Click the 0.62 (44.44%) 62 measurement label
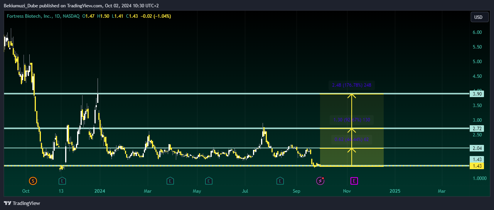This screenshot has height=210, width=494. click(x=351, y=140)
